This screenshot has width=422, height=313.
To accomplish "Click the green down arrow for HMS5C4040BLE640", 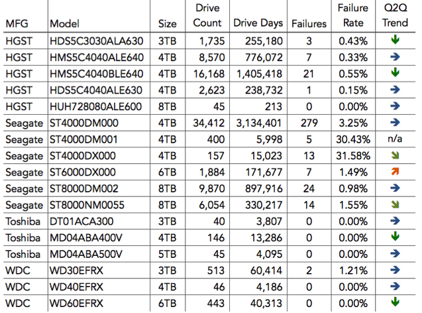I will click(395, 72).
